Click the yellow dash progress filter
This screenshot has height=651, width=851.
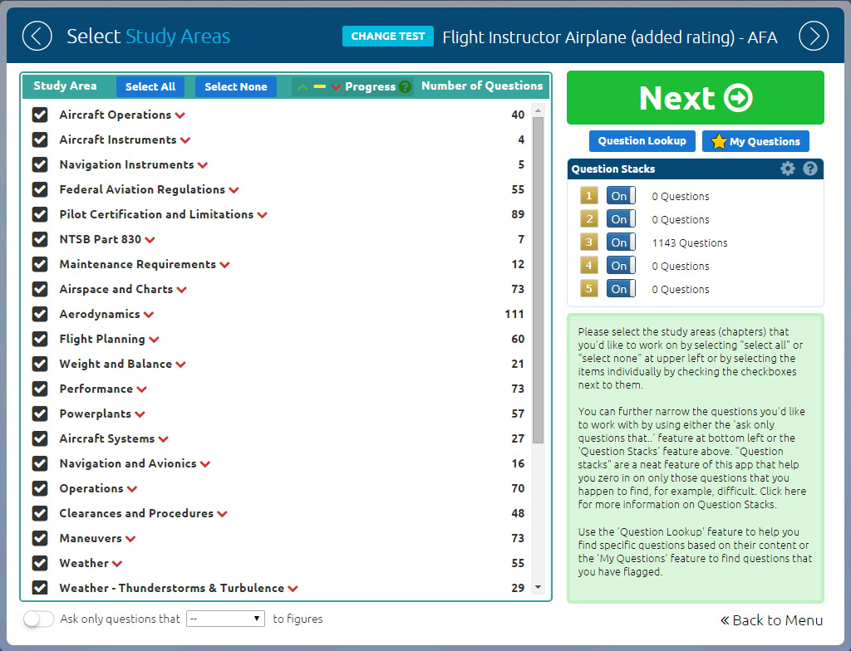[320, 87]
